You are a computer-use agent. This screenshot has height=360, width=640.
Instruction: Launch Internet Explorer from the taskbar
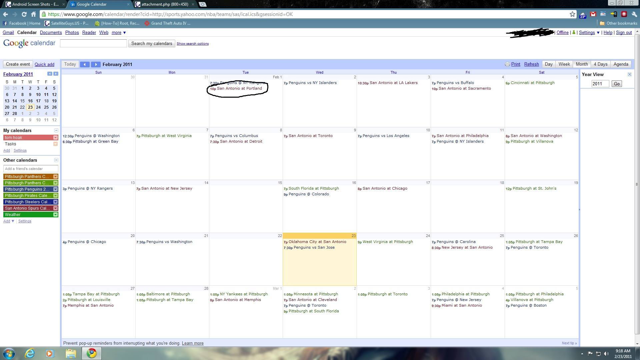(30, 353)
